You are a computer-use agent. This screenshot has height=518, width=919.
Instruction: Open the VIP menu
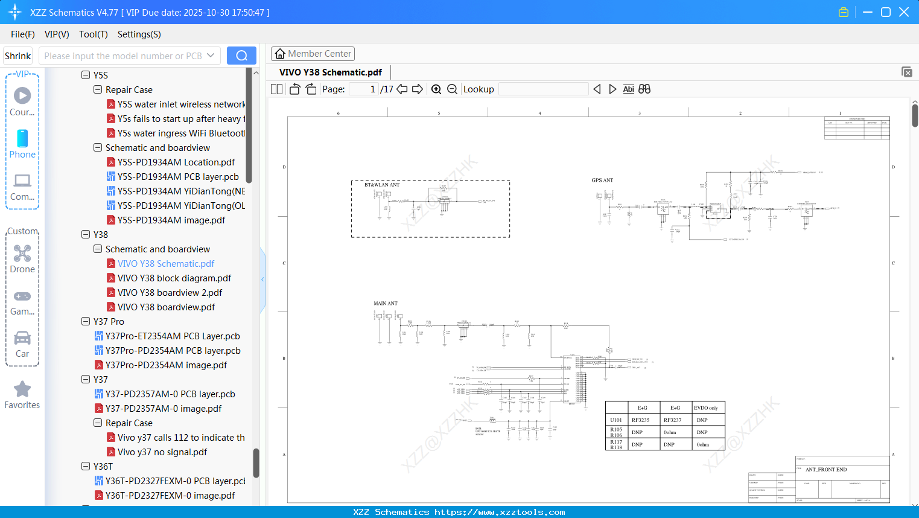[56, 34]
